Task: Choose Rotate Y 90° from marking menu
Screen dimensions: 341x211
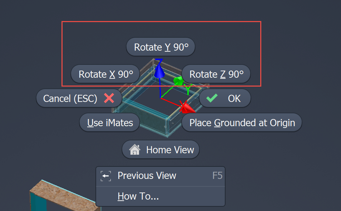Action: 161,47
